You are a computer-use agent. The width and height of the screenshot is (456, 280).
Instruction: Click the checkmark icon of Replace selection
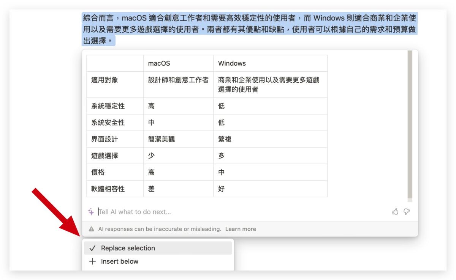[x=92, y=248]
